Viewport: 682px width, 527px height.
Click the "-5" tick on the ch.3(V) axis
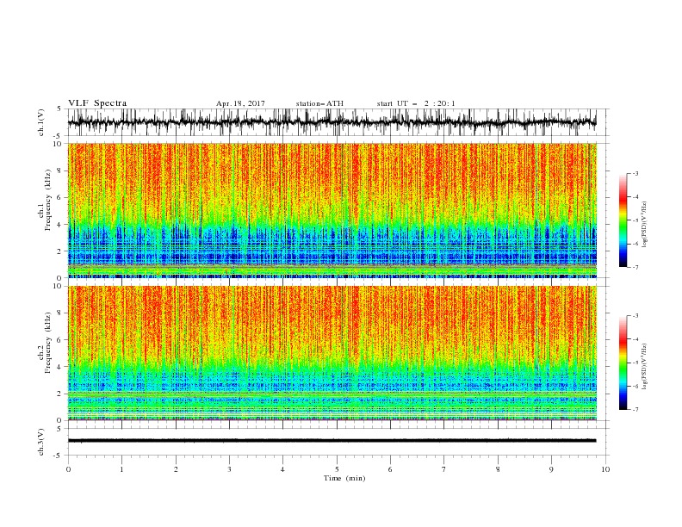pyautogui.click(x=59, y=456)
